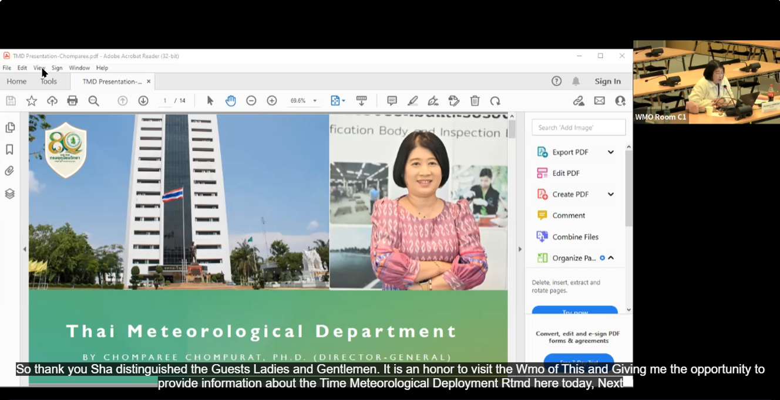Collapse the Organize Pages section
Screen dimensions: 780x400
point(611,258)
